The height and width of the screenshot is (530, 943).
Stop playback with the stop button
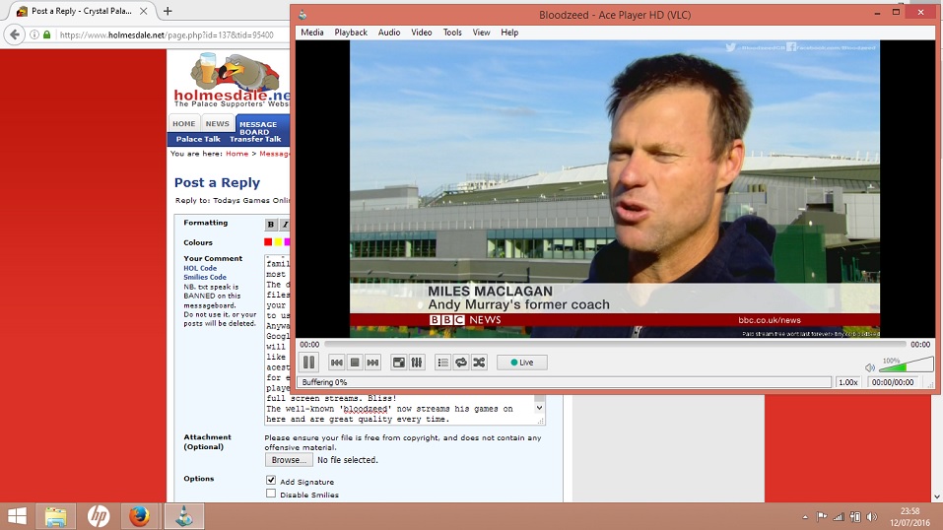pos(355,363)
